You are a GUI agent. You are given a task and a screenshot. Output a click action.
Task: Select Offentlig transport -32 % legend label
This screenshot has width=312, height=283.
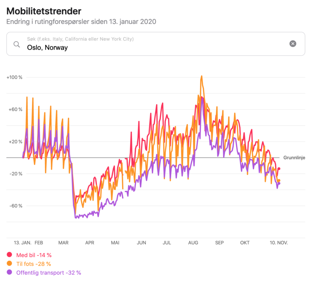tap(49, 273)
